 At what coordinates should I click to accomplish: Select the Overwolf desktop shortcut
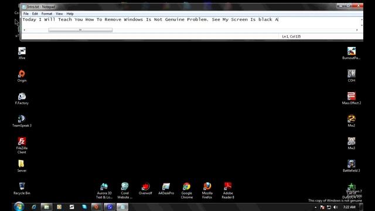point(145,189)
